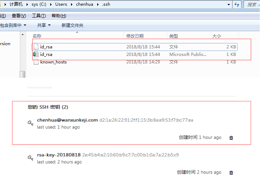The height and width of the screenshot is (190, 263).
Task: Expand the arrow after 计算机 breadcrumb
Action: point(27,5)
